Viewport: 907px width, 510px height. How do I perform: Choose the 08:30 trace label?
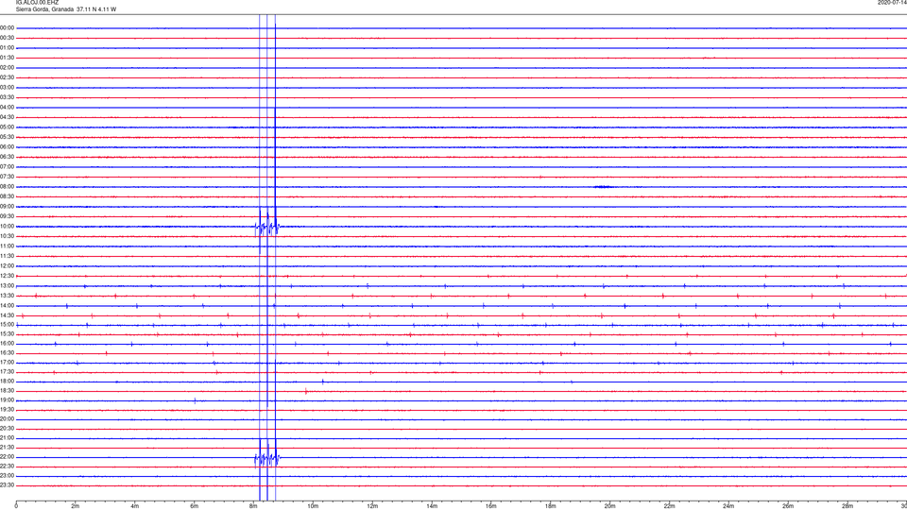coord(8,196)
